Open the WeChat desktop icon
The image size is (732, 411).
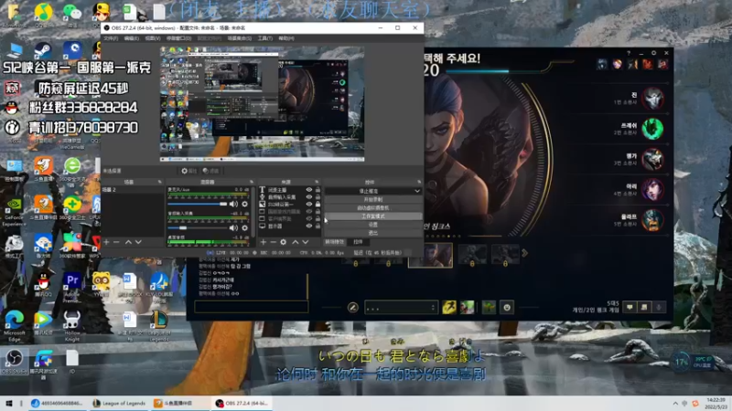(72, 12)
